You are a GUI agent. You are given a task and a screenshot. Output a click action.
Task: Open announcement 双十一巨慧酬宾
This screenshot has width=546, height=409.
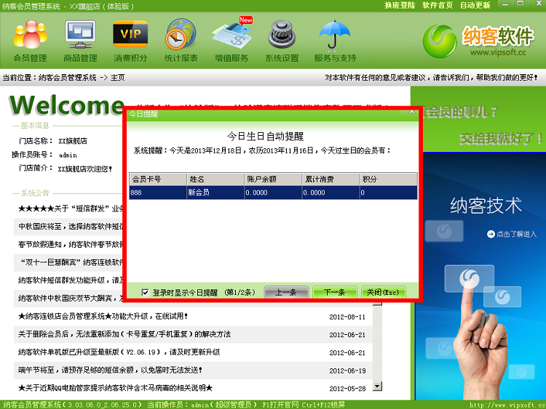point(71,262)
